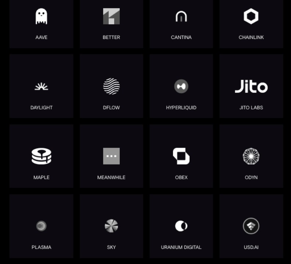This screenshot has width=291, height=264.
Task: Click the Hyperliquid round logo
Action: click(x=181, y=86)
